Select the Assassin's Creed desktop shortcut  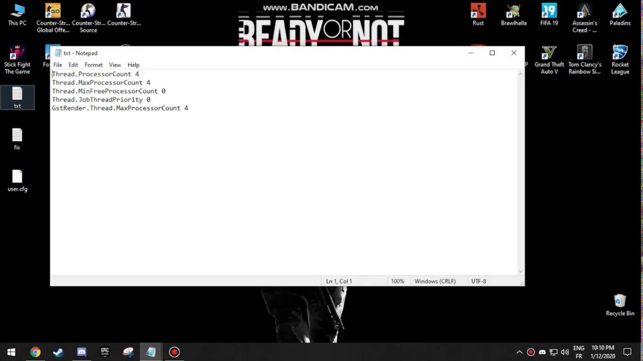click(x=585, y=18)
